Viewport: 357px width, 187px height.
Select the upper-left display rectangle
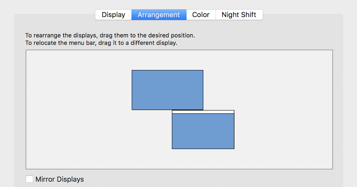point(167,90)
